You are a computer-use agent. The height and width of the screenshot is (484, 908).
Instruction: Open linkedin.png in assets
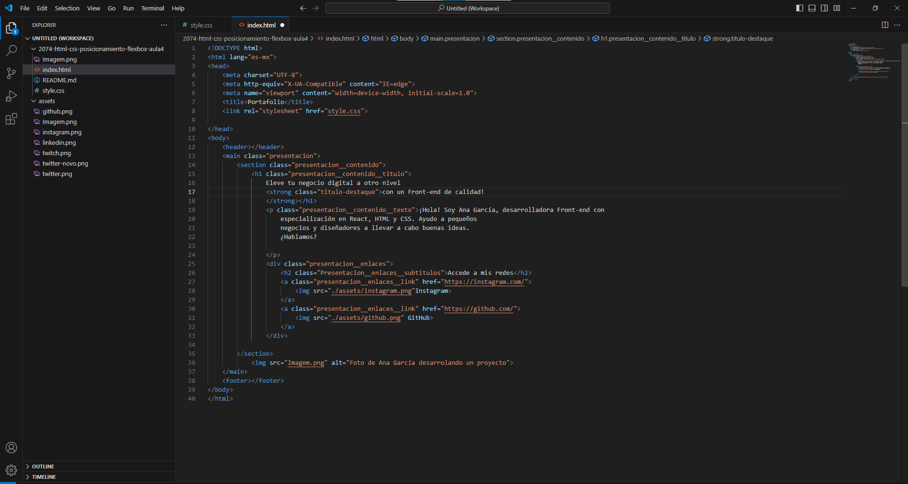click(99, 142)
